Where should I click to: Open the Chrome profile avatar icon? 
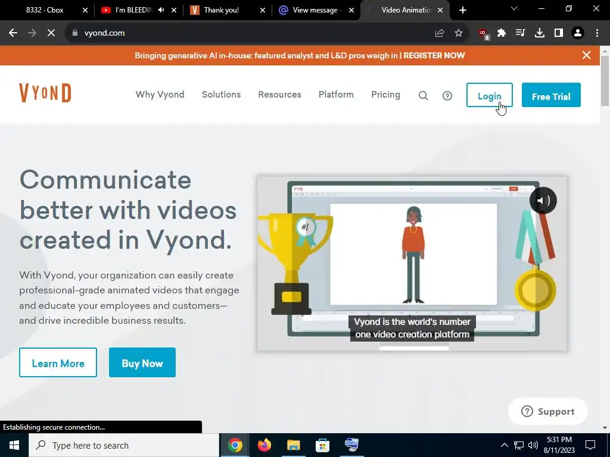click(x=578, y=33)
